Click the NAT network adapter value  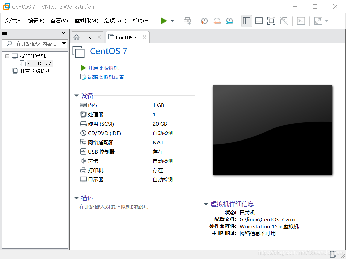point(158,143)
